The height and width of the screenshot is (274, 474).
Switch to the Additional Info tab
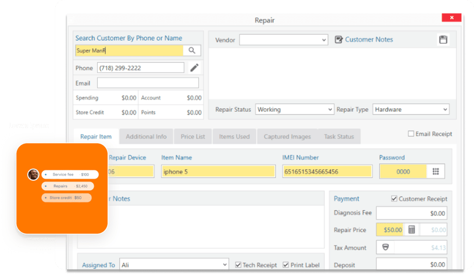(146, 137)
